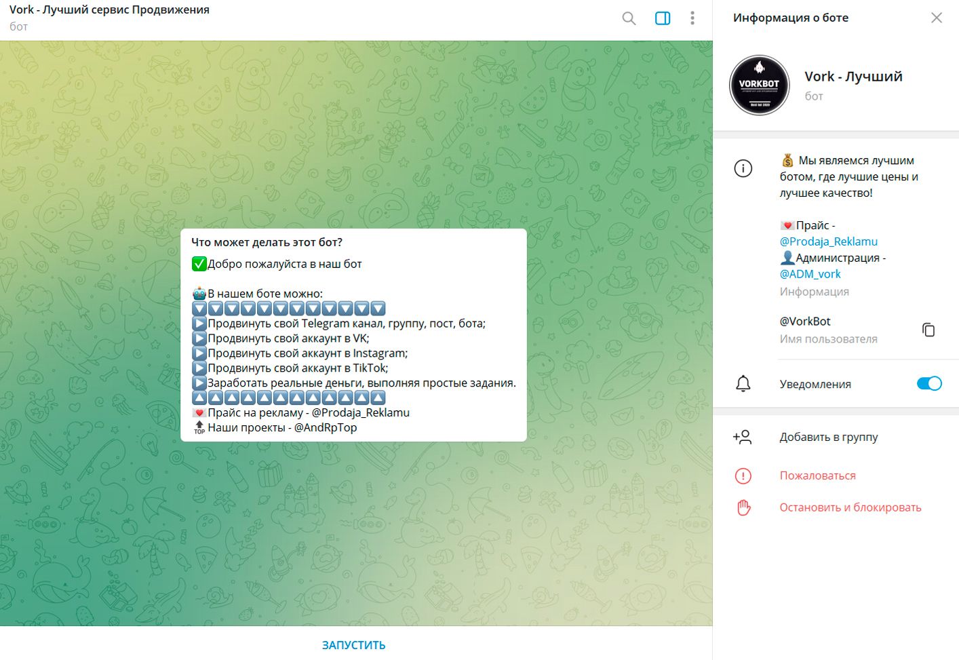Click heading Что может делать этот бот?
Screen dimensions: 959x660
[267, 242]
